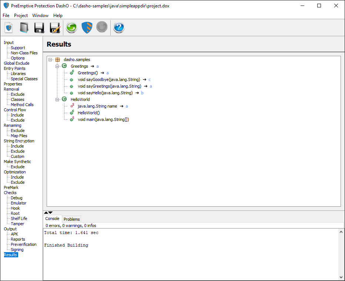Collapse the dasho.samples package node

[x=50, y=60]
